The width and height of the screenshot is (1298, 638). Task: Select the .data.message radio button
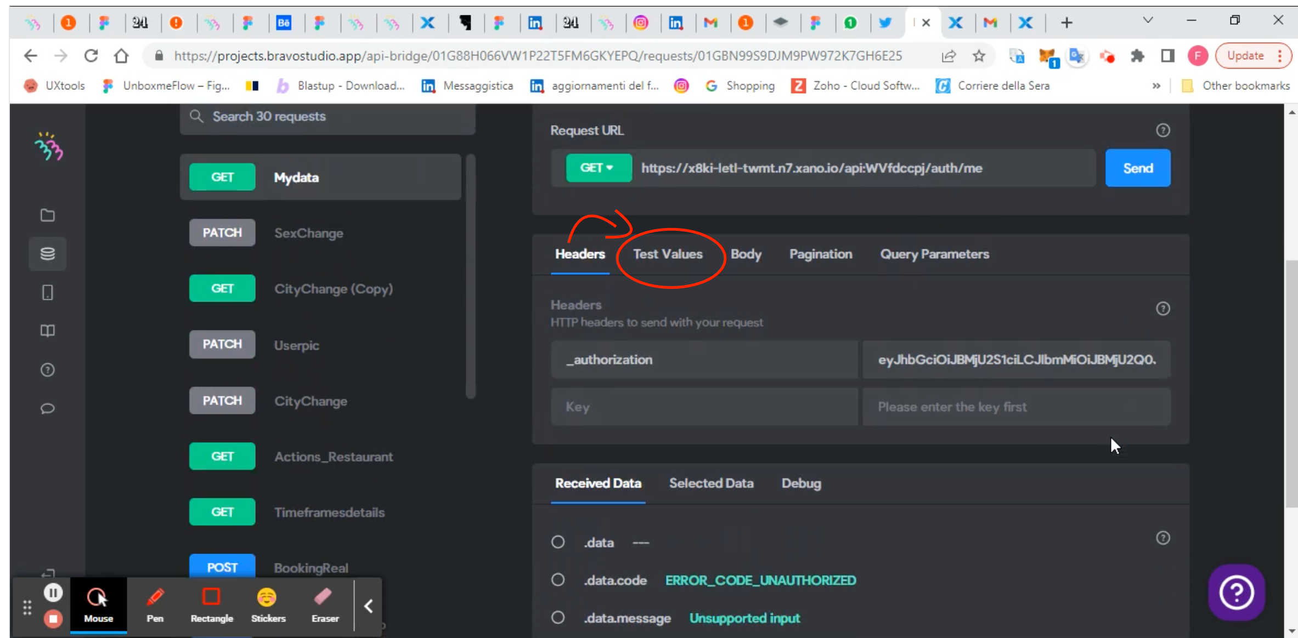click(558, 618)
